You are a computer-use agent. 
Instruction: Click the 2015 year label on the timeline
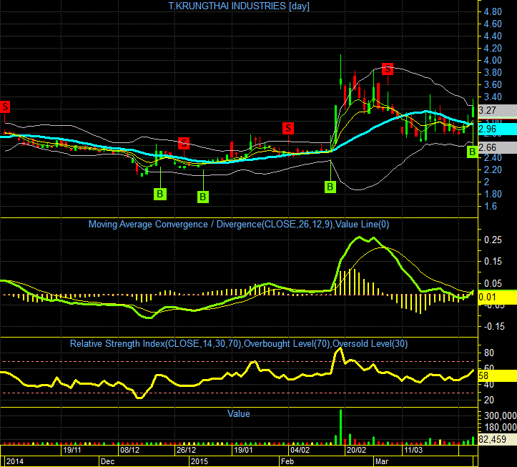[x=200, y=461]
